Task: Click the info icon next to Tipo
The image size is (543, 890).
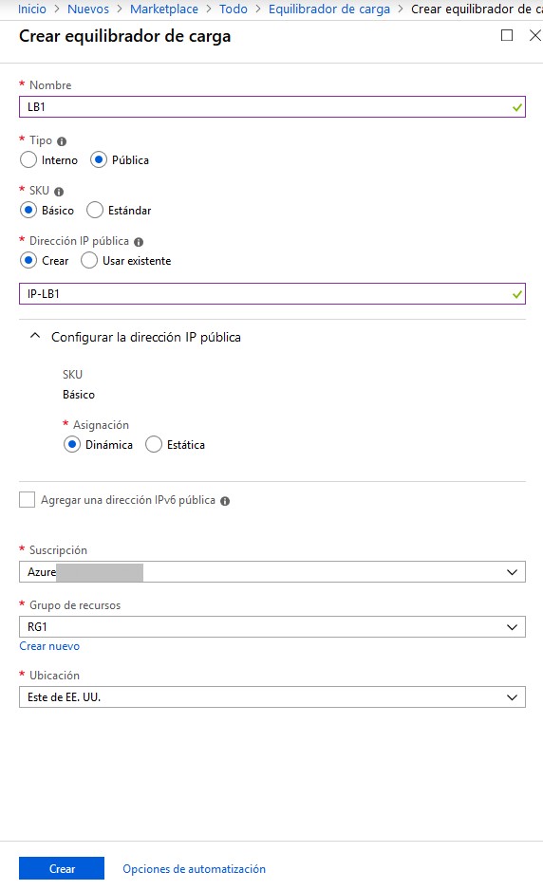Action: coord(62,141)
